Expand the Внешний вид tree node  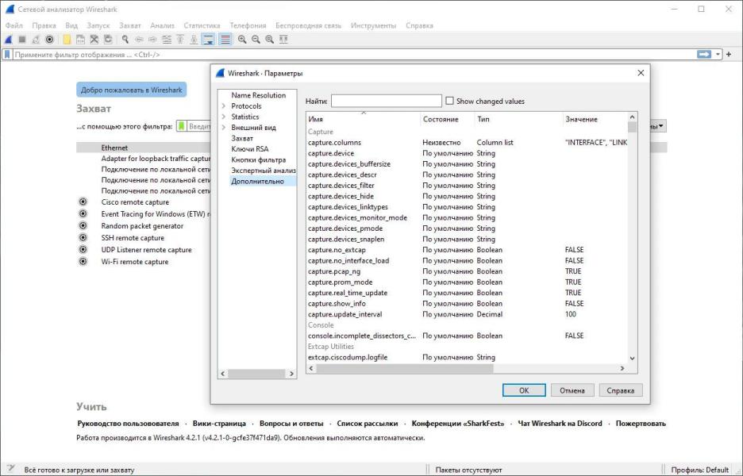coord(224,128)
